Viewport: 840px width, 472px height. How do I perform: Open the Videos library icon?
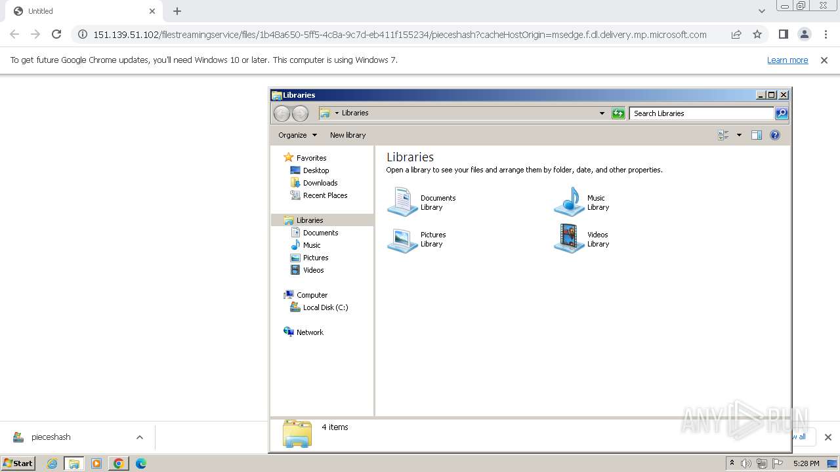pyautogui.click(x=569, y=239)
